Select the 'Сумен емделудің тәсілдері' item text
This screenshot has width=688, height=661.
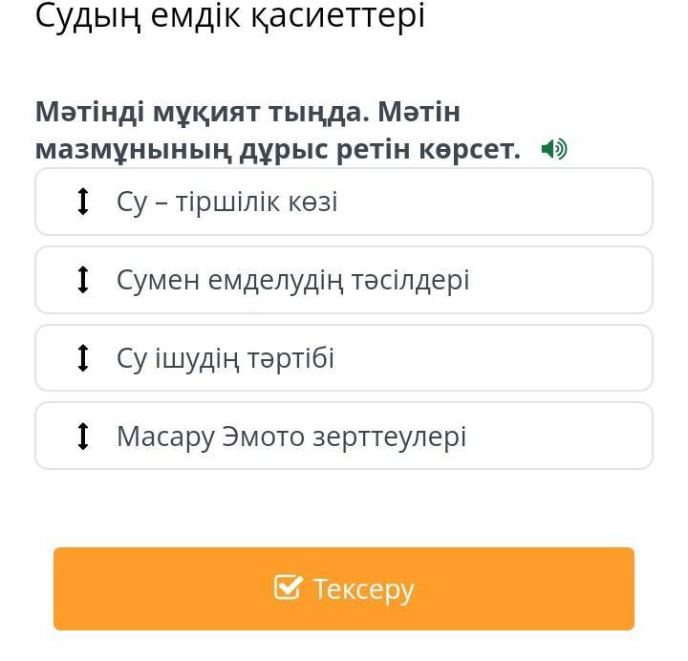click(x=293, y=280)
